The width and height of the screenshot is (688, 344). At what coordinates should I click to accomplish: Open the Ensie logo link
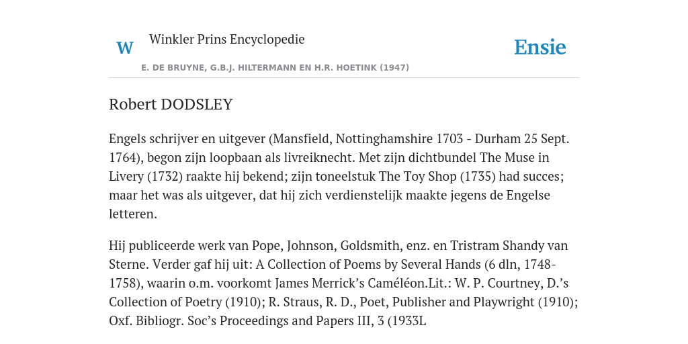tap(540, 48)
